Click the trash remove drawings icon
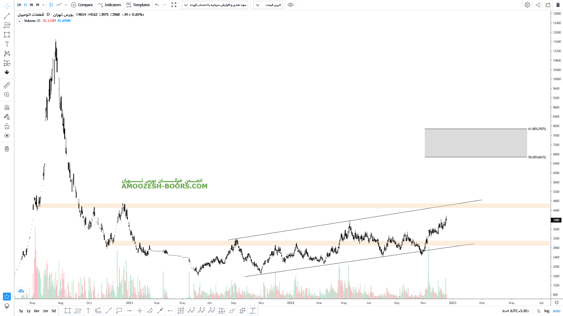Image resolution: width=563 pixels, height=316 pixels. point(7,149)
